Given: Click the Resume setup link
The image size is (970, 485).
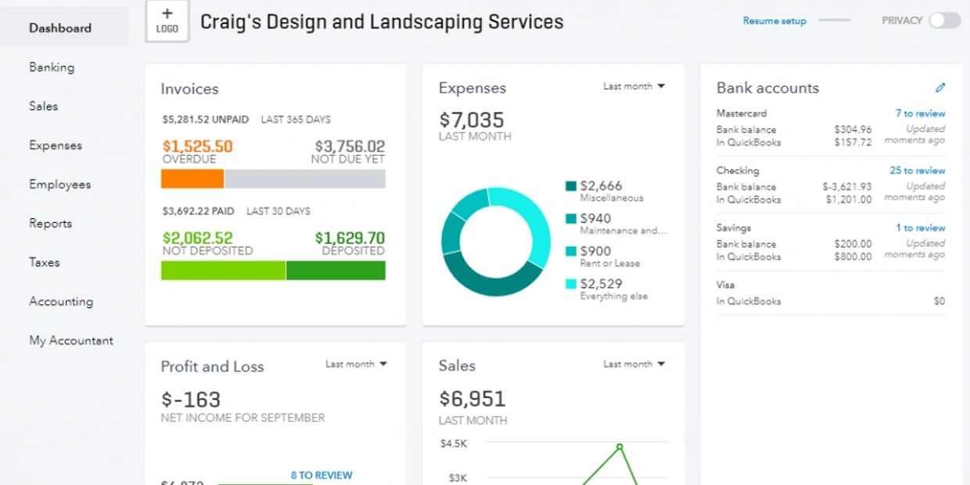Looking at the screenshot, I should point(774,21).
